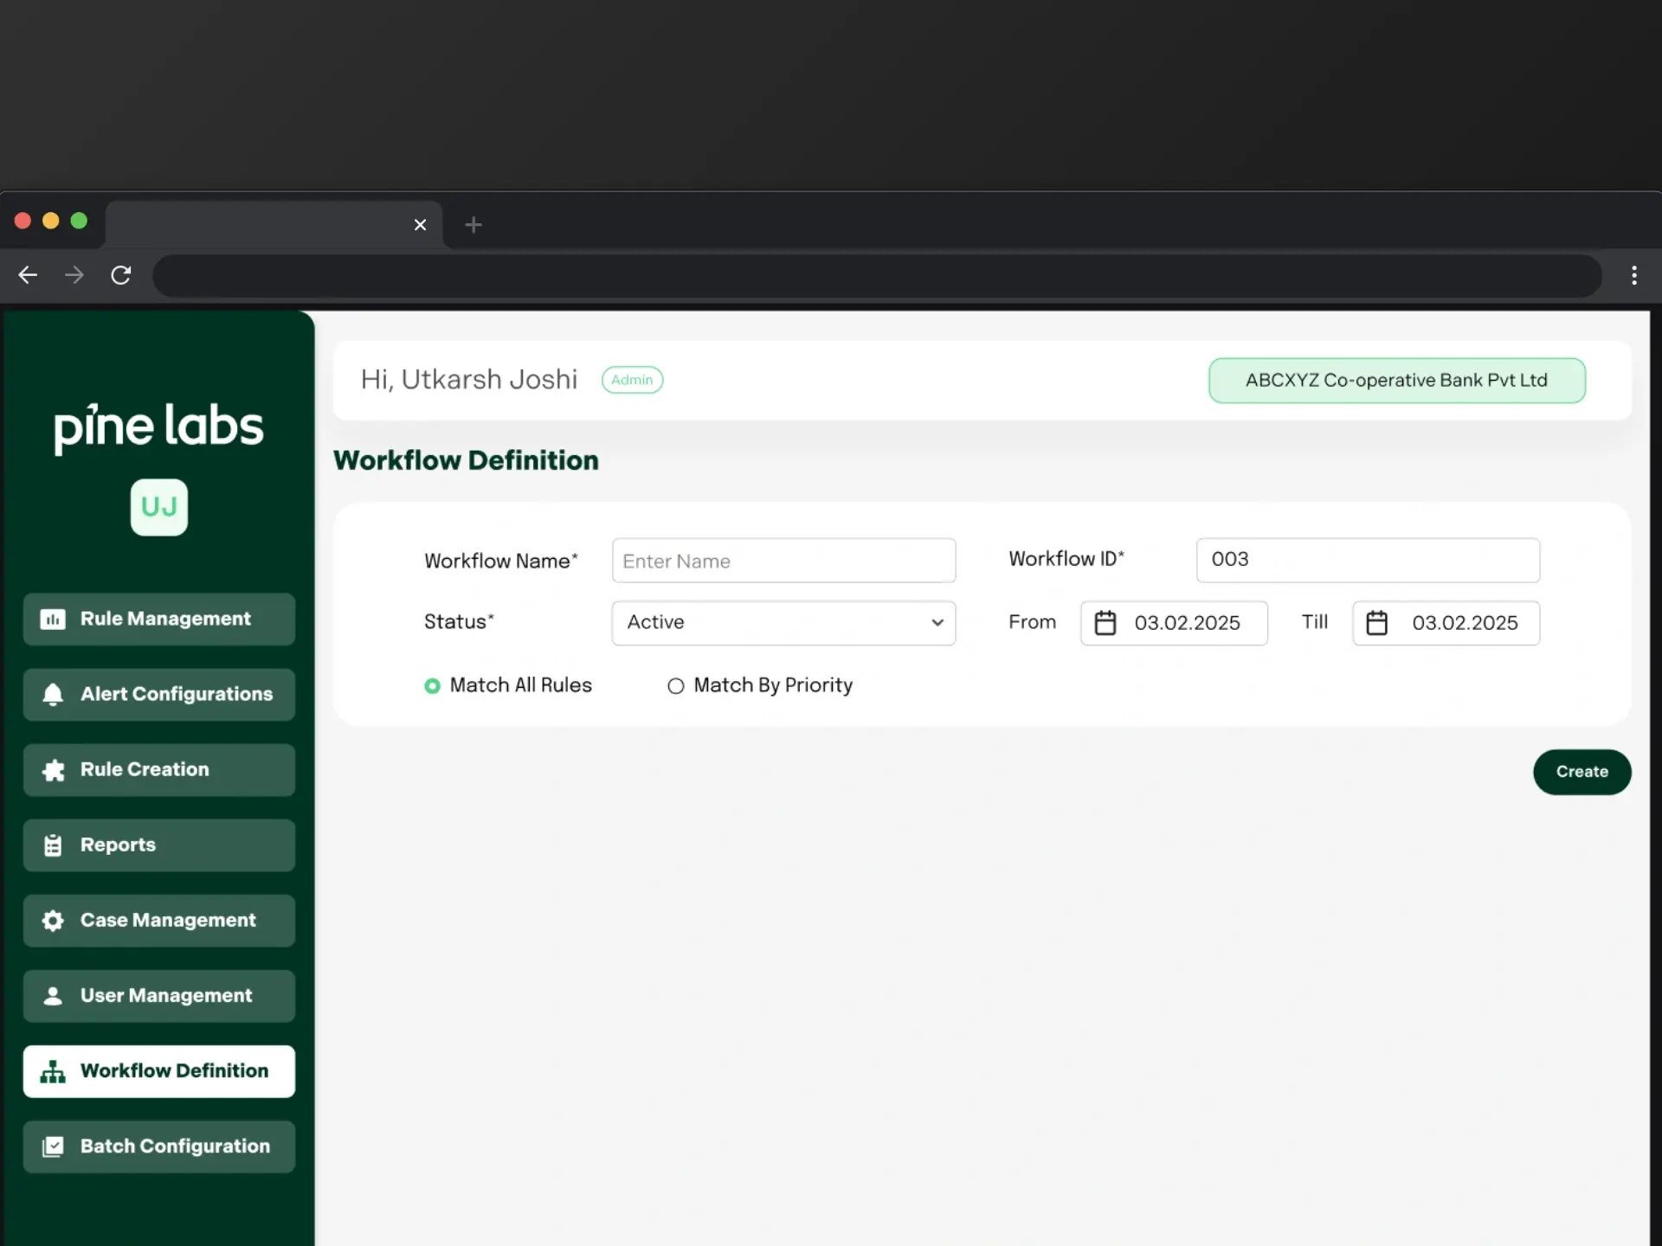Click the Till date calendar icon
This screenshot has width=1662, height=1246.
click(x=1377, y=623)
